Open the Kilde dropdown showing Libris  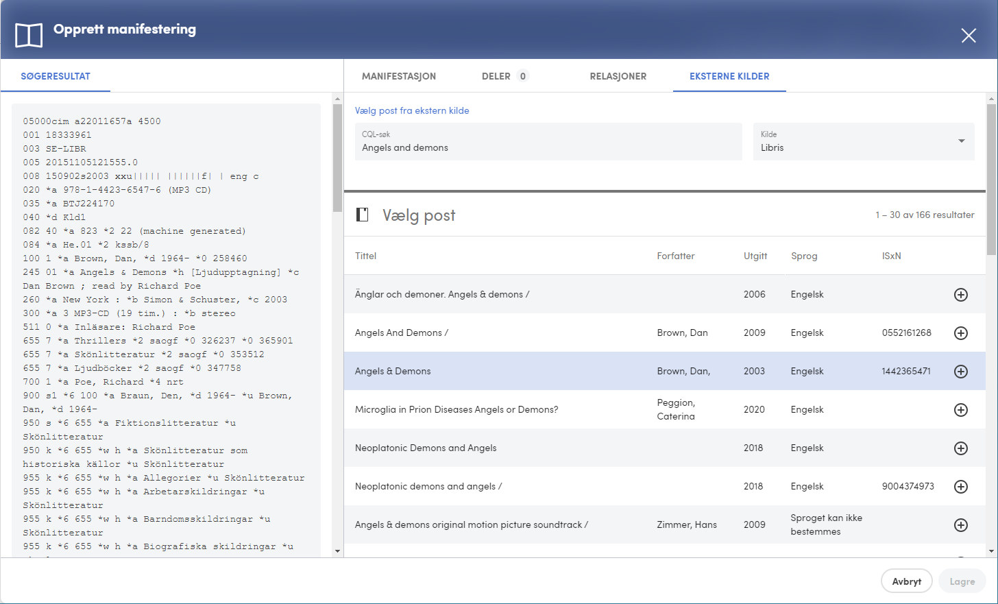864,142
